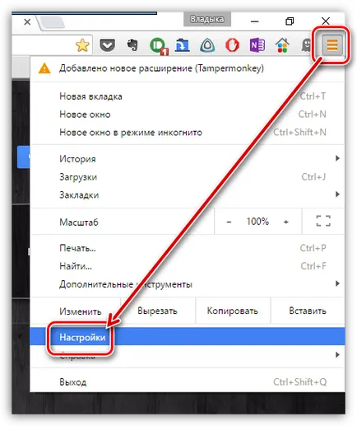Choose Новое окно menu item

pyautogui.click(x=187, y=115)
